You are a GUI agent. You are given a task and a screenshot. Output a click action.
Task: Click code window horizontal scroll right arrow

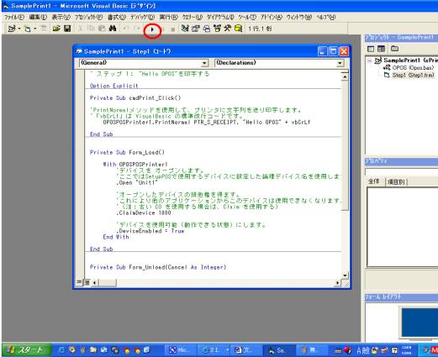(x=338, y=283)
